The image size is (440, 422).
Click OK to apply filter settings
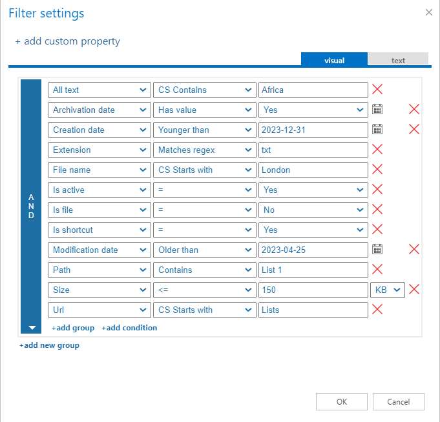pyautogui.click(x=342, y=401)
